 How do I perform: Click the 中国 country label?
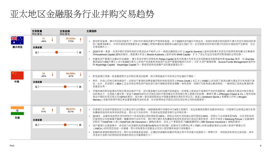click(x=17, y=82)
